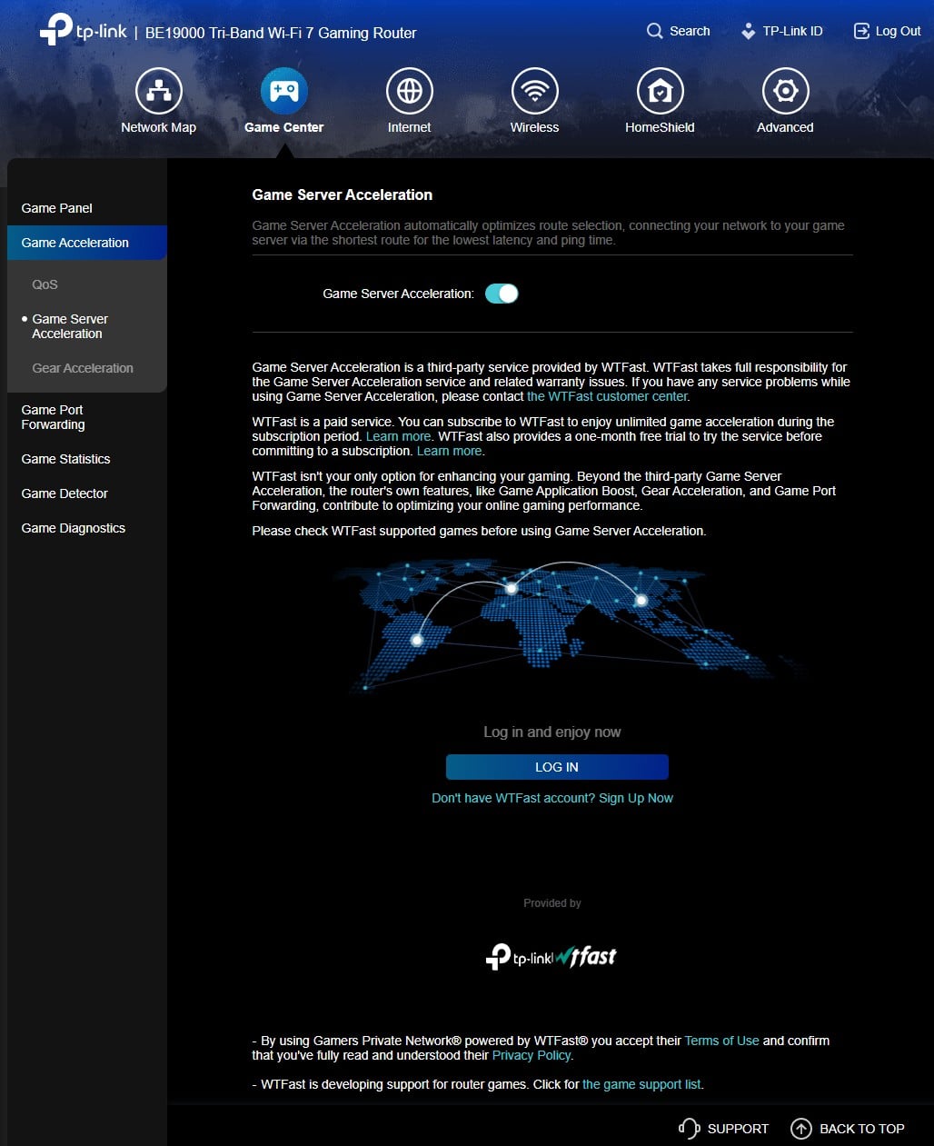Click the 'Provided by' text
Viewport: 934px width, 1146px height.
pyautogui.click(x=552, y=903)
